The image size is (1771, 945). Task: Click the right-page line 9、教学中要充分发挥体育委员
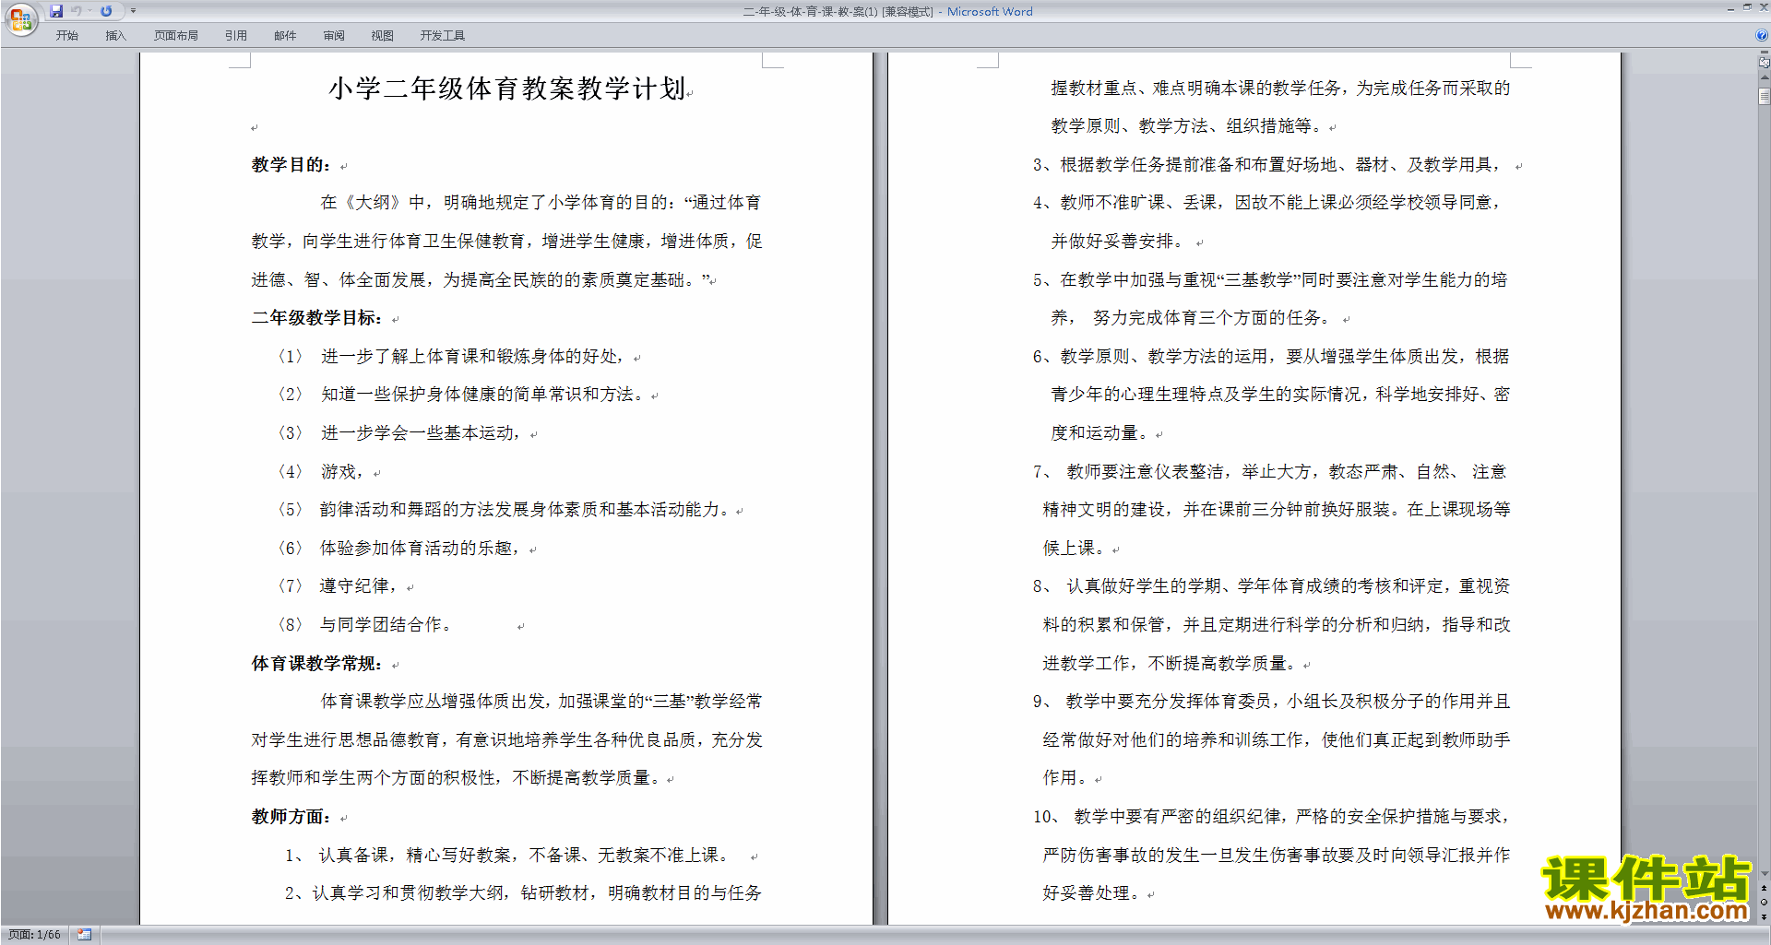(x=1271, y=702)
